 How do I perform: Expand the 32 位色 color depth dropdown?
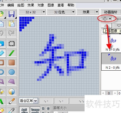(61, 12)
